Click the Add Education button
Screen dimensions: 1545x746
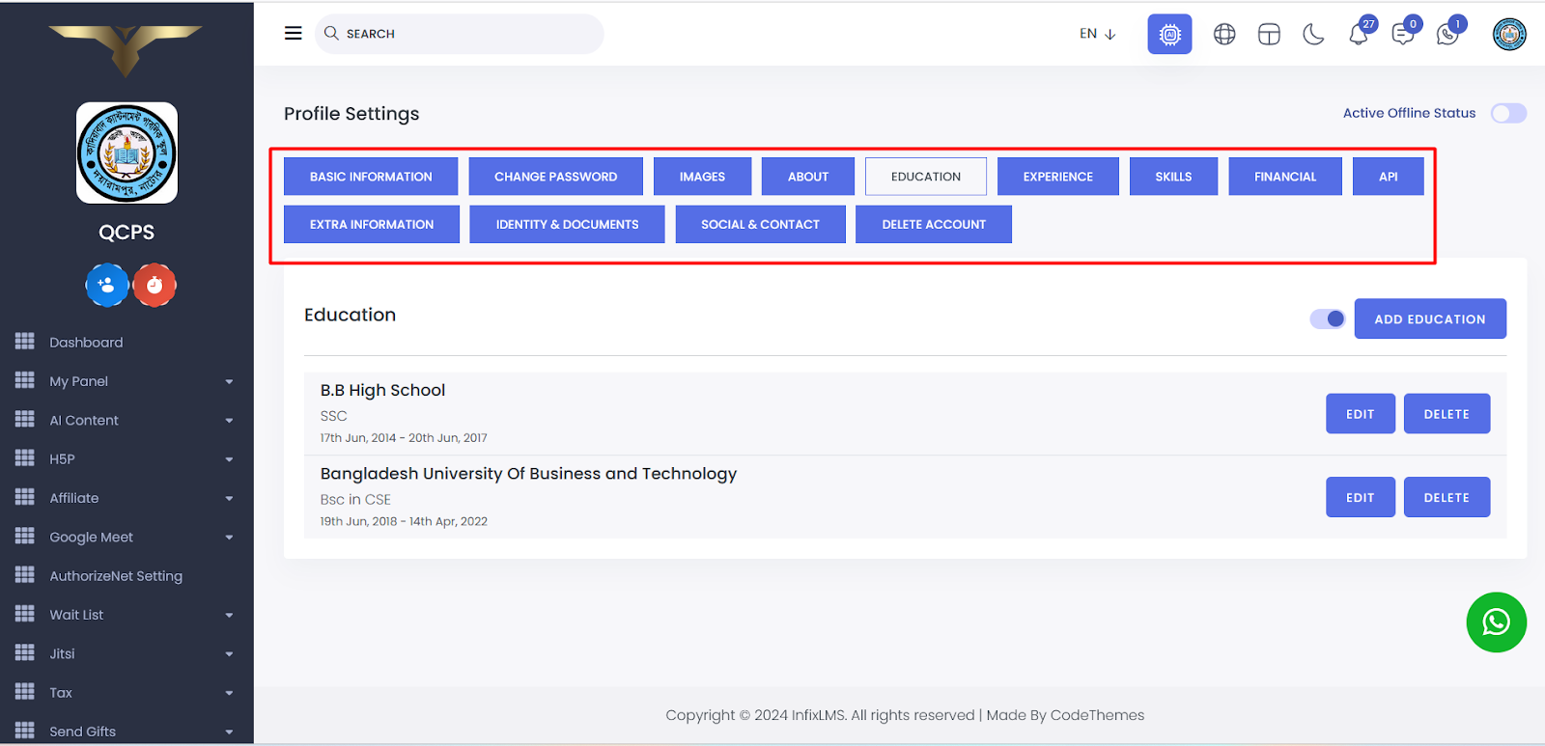(x=1429, y=319)
